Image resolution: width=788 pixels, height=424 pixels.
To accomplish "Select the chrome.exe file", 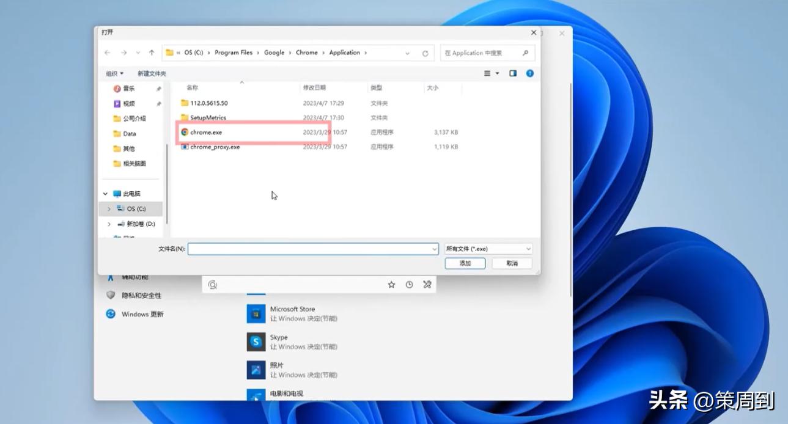I will coord(205,132).
